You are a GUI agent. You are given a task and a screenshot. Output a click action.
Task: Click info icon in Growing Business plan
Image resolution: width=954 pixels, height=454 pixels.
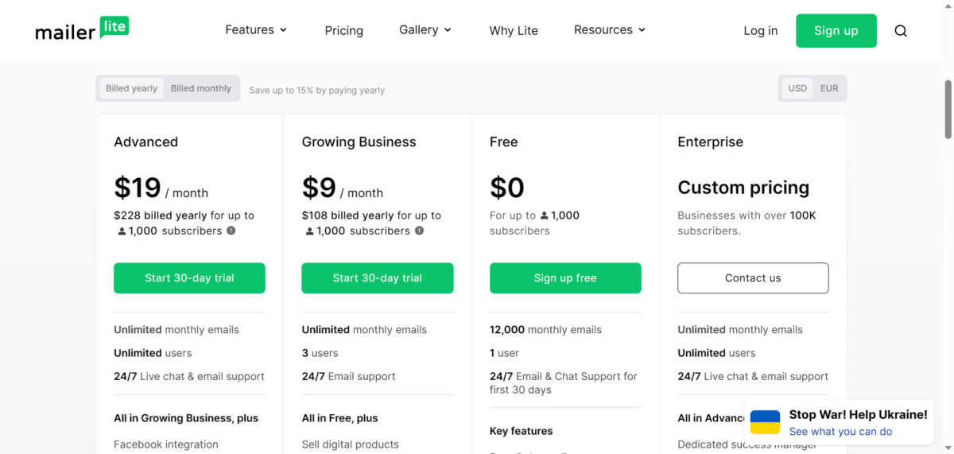click(419, 231)
